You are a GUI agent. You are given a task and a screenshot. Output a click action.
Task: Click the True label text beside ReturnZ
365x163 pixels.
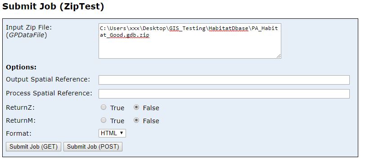[x=117, y=108]
